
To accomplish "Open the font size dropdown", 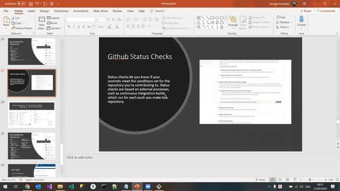I will 105,20.
